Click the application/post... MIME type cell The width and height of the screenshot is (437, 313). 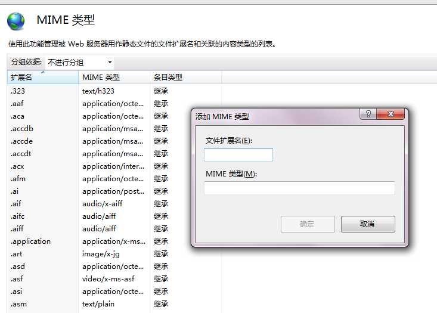tap(113, 191)
